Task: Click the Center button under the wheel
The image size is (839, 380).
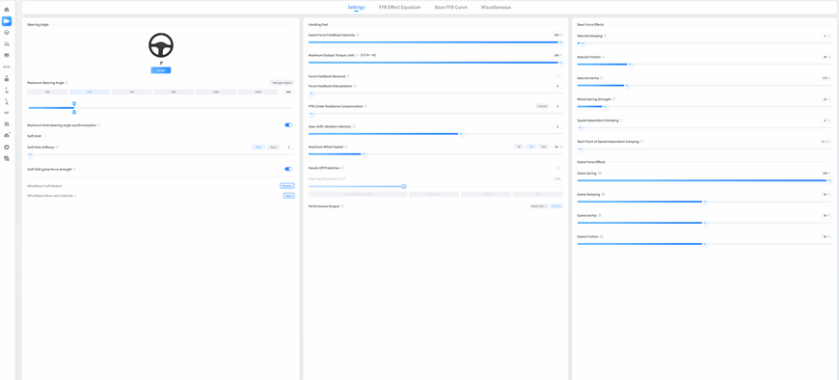Action: tap(160, 70)
